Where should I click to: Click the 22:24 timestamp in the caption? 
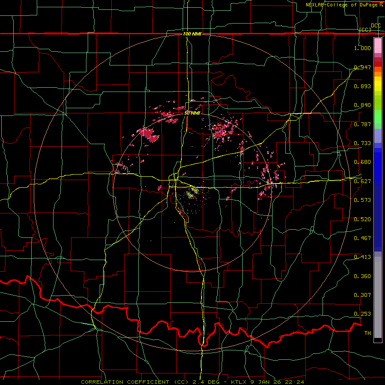(296, 382)
